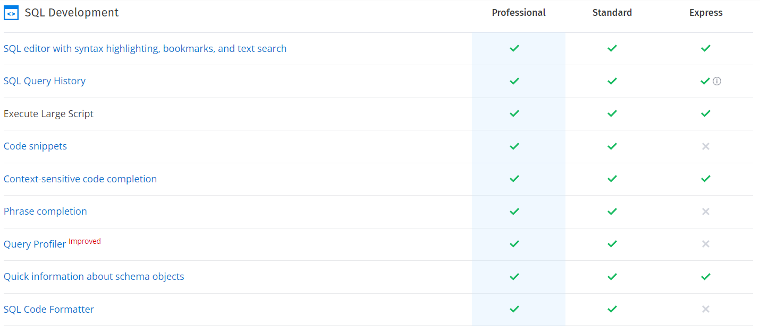Viewport: 760px width, 326px height.
Task: Open the SQL editor with syntax highlighting link
Action: pos(145,49)
